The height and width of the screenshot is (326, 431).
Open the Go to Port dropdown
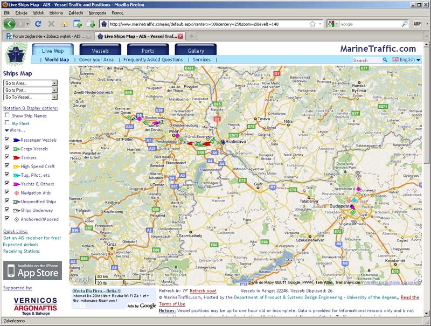pyautogui.click(x=30, y=90)
